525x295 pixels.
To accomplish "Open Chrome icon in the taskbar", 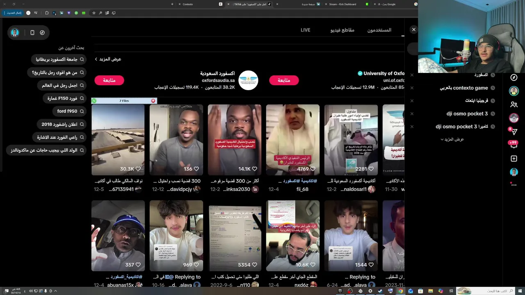I will coord(400,291).
